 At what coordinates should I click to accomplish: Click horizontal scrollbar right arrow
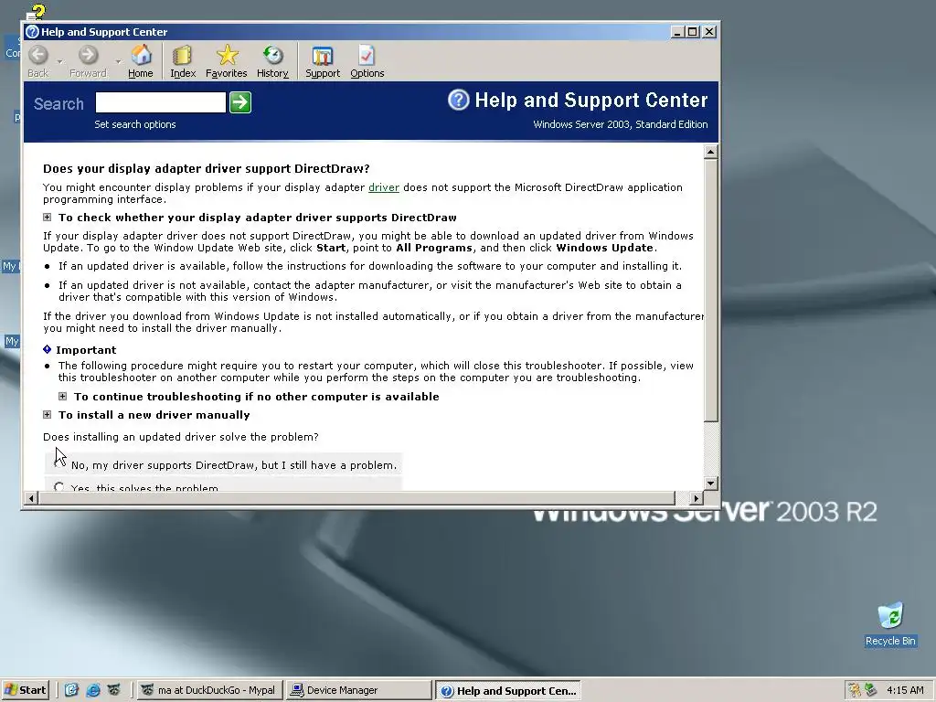[696, 498]
